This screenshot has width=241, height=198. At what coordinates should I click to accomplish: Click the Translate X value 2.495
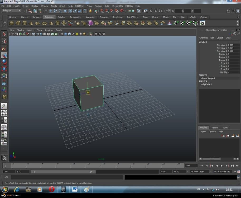click(x=233, y=45)
